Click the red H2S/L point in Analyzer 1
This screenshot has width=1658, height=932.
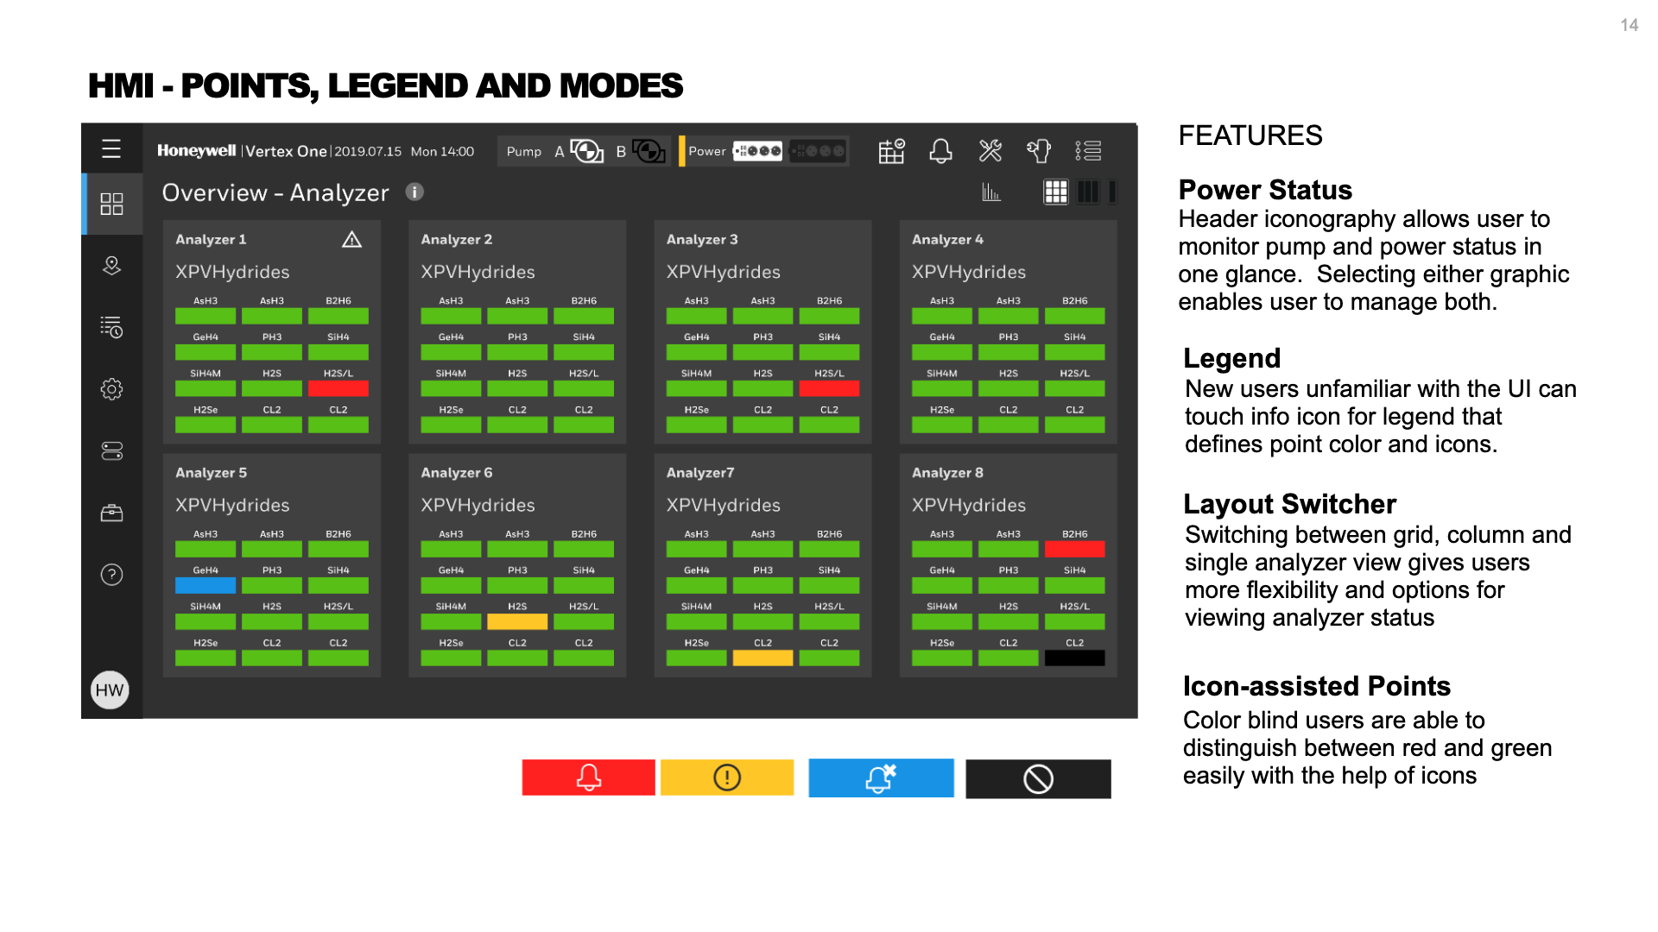338,388
